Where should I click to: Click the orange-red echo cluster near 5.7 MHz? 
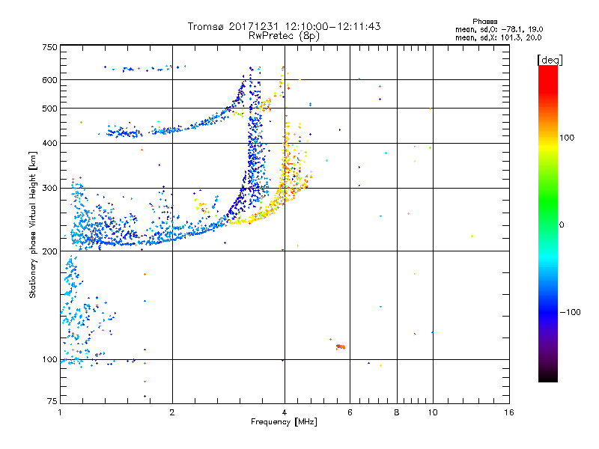pos(341,346)
